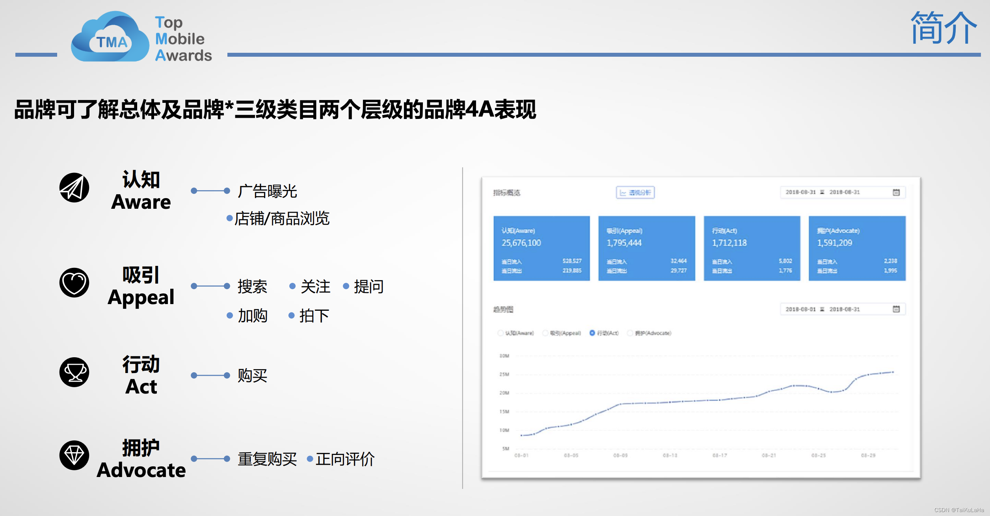The height and width of the screenshot is (516, 990).
Task: Click the 认知(Aware) 25,676,100 card
Action: coord(542,248)
